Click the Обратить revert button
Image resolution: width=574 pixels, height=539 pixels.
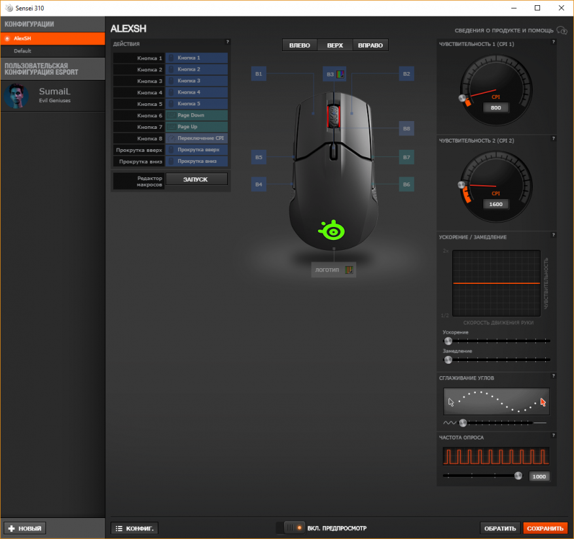pyautogui.click(x=500, y=529)
